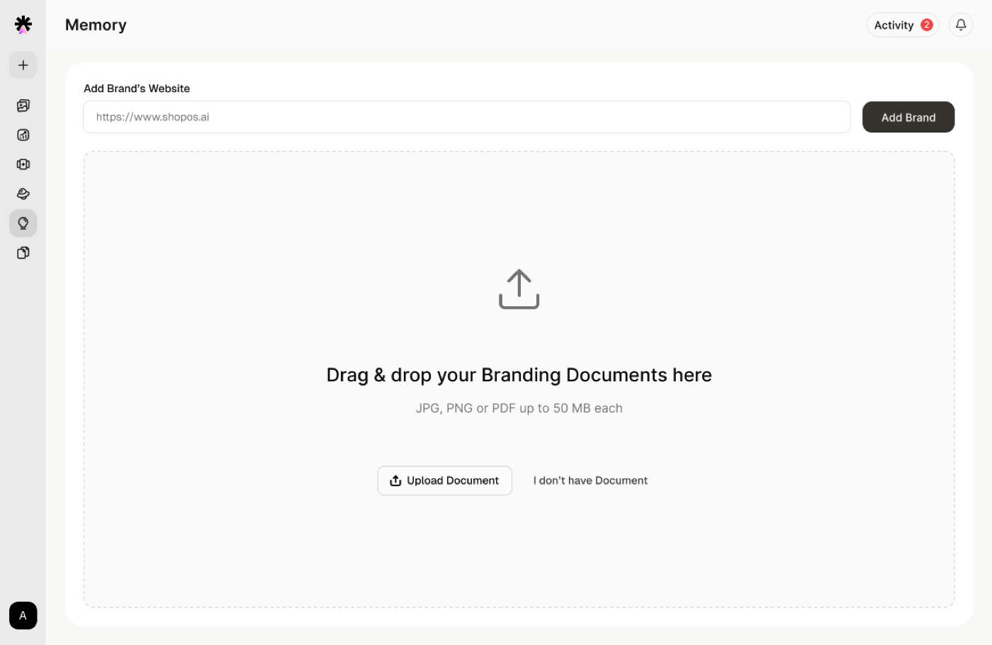Open the sparkle carousel sidebar icon

[x=23, y=164]
